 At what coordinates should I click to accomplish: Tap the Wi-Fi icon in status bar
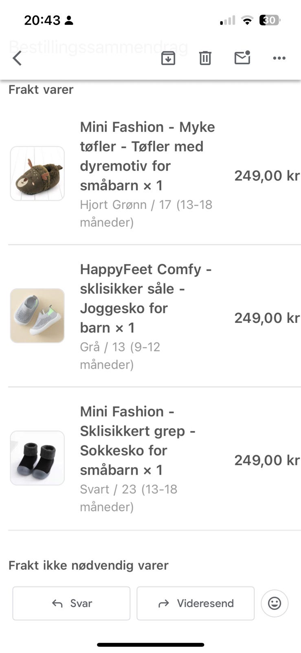click(x=247, y=20)
